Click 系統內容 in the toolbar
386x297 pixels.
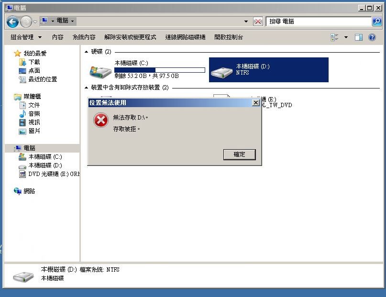coord(84,37)
